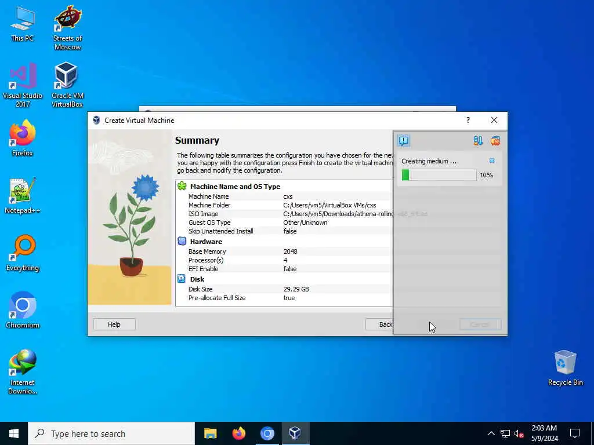Click the Hardware section chip icon

182,241
